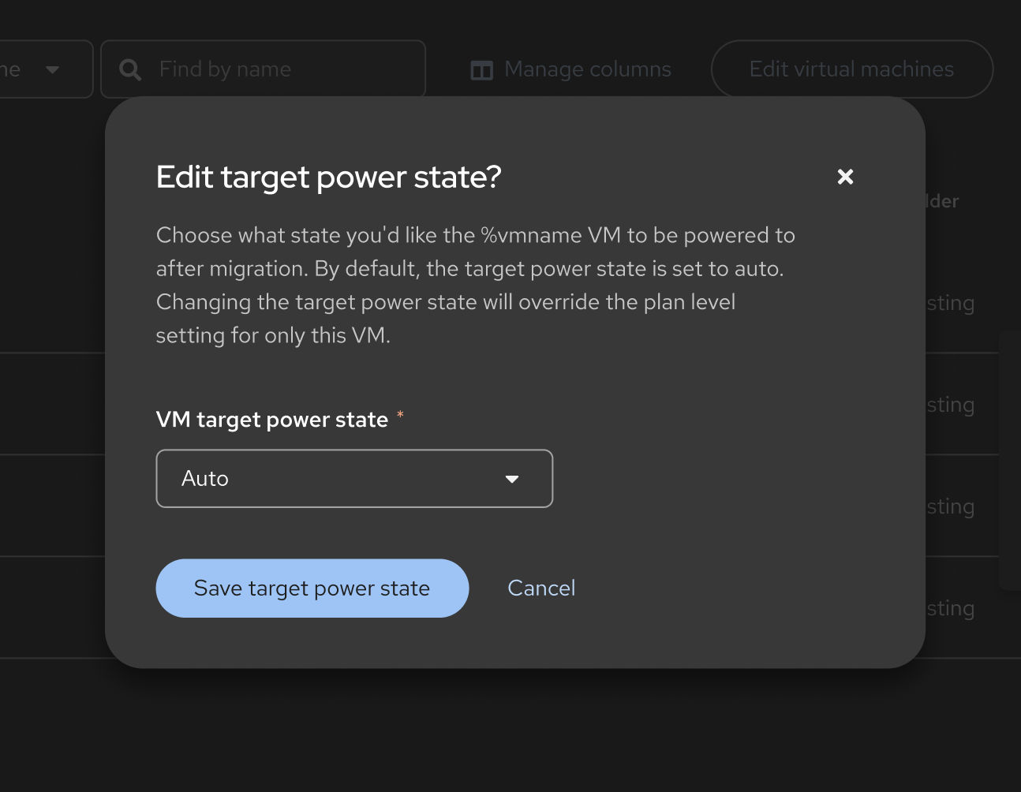Click the columns icon beside Manage columns
This screenshot has width=1021, height=792.
[481, 70]
